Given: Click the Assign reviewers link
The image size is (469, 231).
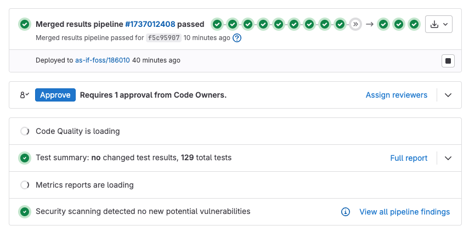Looking at the screenshot, I should [396, 95].
